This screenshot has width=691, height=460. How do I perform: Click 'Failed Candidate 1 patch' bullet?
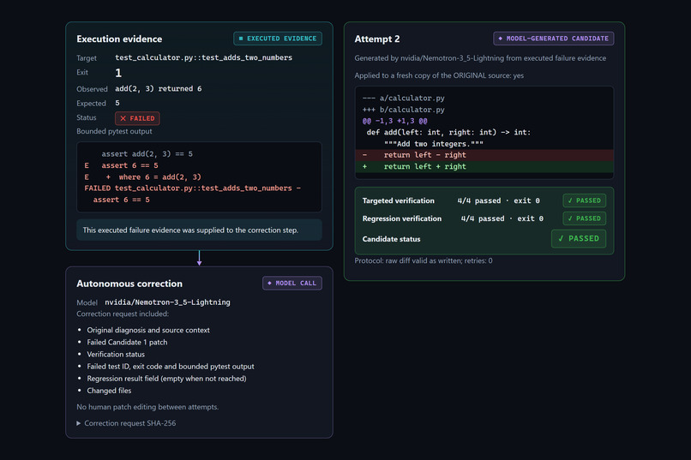coord(127,342)
